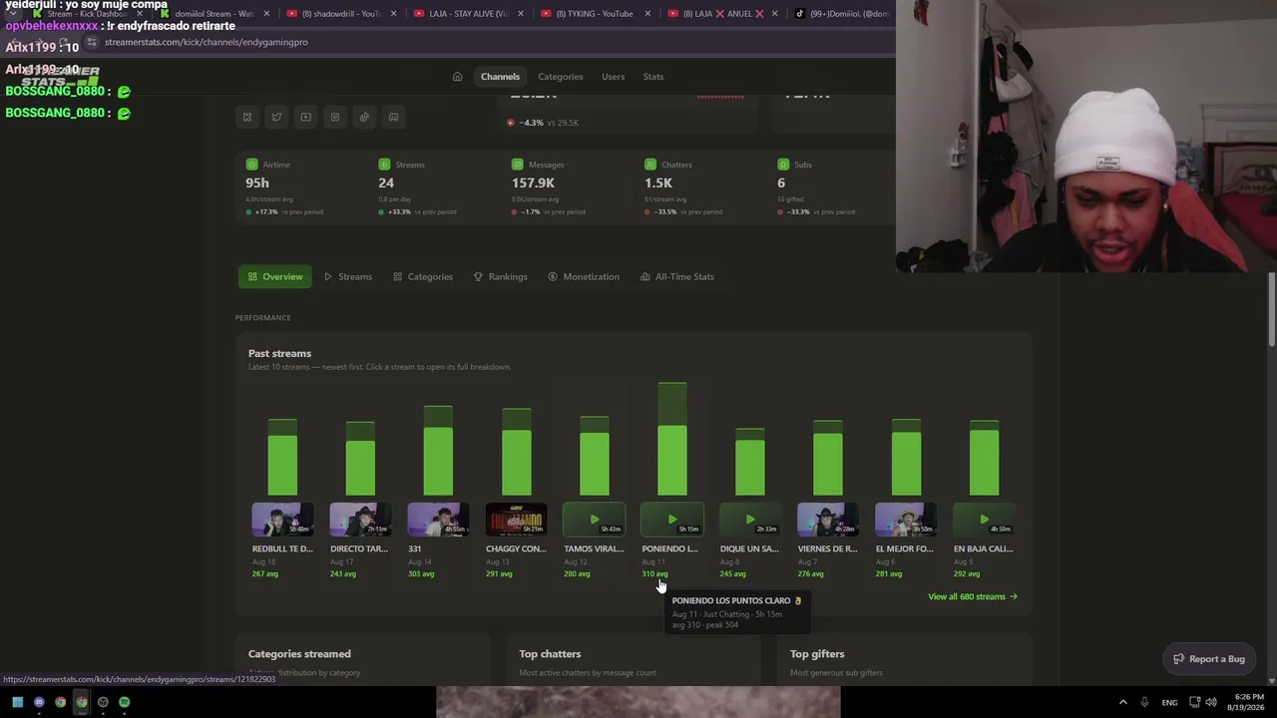Click the Streams stat card icon

384,165
